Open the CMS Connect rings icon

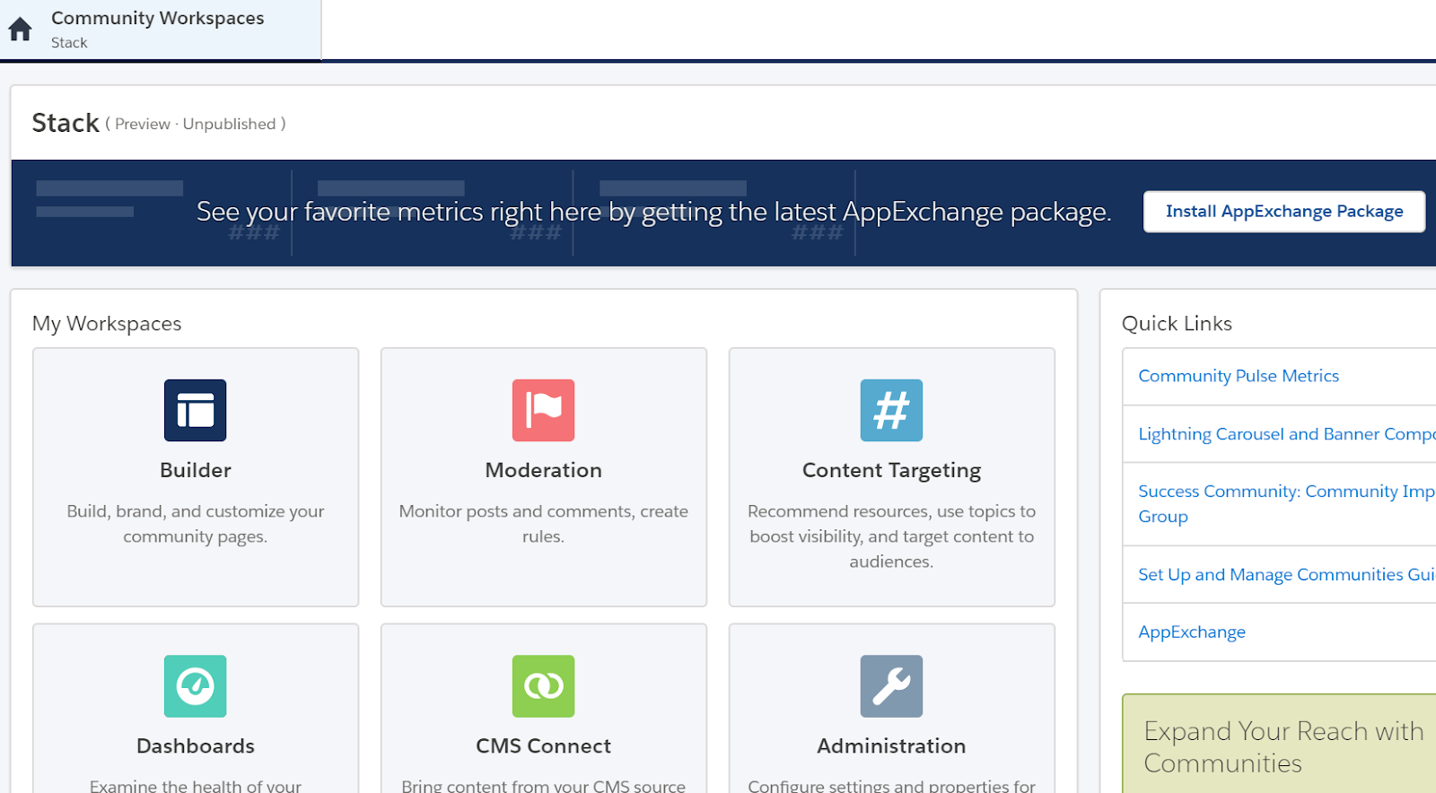click(543, 686)
